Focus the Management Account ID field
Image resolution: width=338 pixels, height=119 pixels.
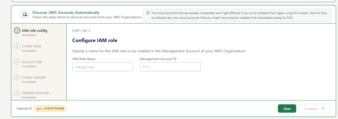click(170, 67)
